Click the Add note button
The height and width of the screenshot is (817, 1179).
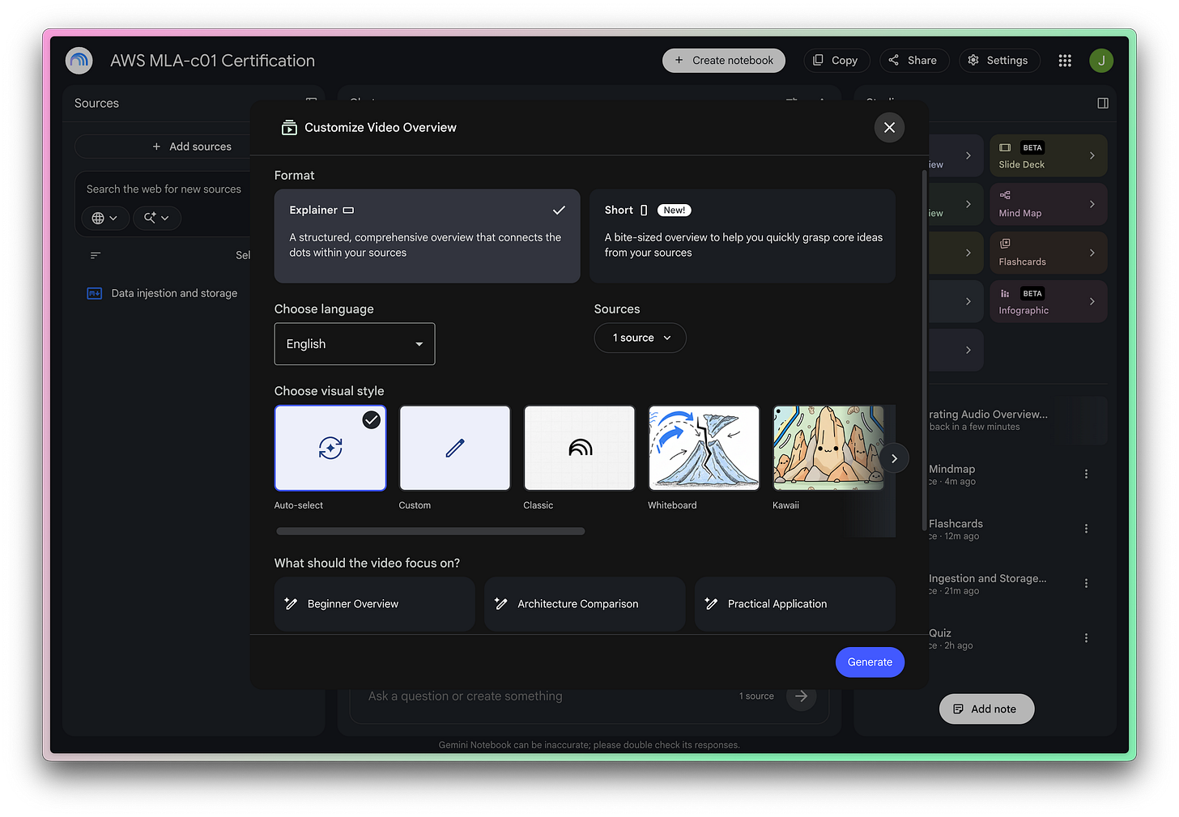986,709
